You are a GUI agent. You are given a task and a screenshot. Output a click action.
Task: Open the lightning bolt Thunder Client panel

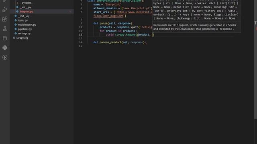[x=5, y=57]
